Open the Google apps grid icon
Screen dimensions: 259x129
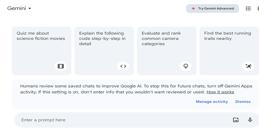click(248, 9)
